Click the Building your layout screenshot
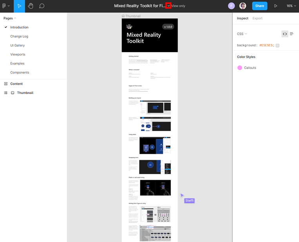The height and width of the screenshot is (242, 299). [x=156, y=107]
